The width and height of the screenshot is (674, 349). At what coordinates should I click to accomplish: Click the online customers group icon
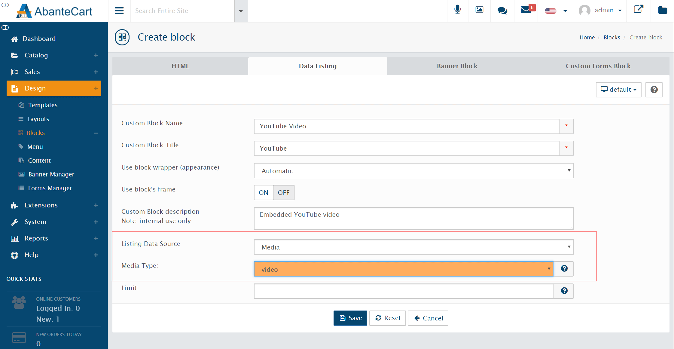click(x=19, y=302)
